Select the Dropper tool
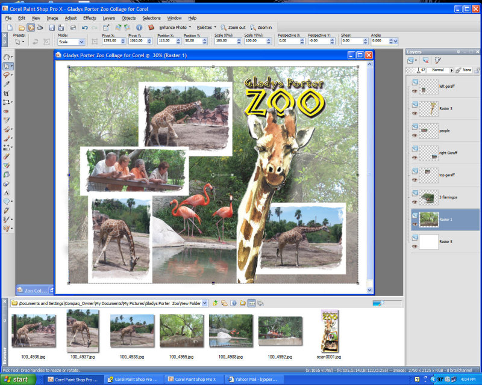The width and height of the screenshot is (482, 385). [x=6, y=84]
